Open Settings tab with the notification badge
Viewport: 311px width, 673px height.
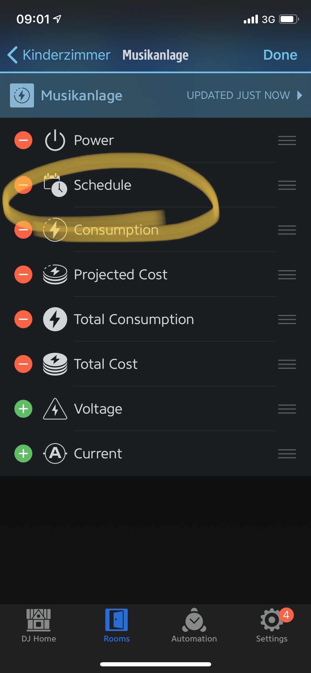[x=272, y=625]
